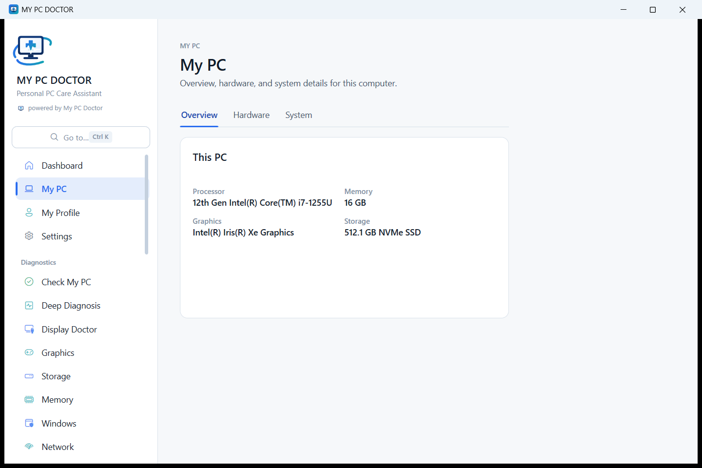702x468 pixels.
Task: Click the My Profile person icon
Action: pyautogui.click(x=29, y=213)
